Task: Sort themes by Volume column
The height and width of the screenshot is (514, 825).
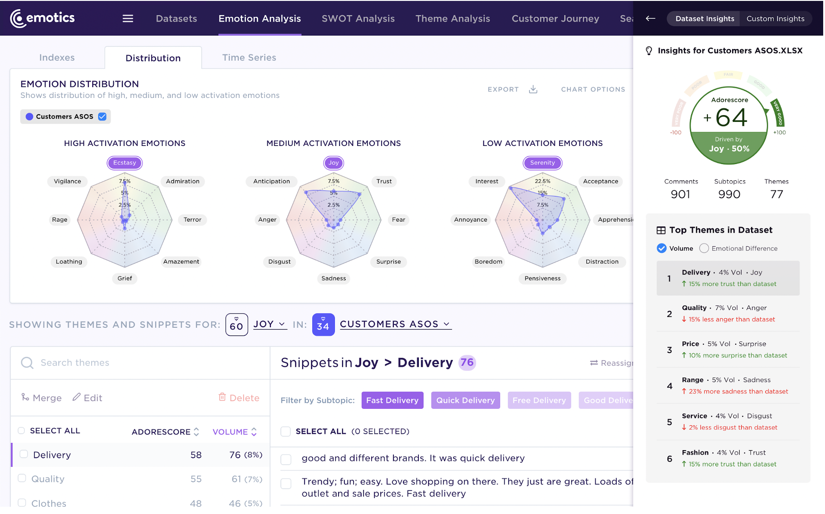Action: pyautogui.click(x=235, y=432)
